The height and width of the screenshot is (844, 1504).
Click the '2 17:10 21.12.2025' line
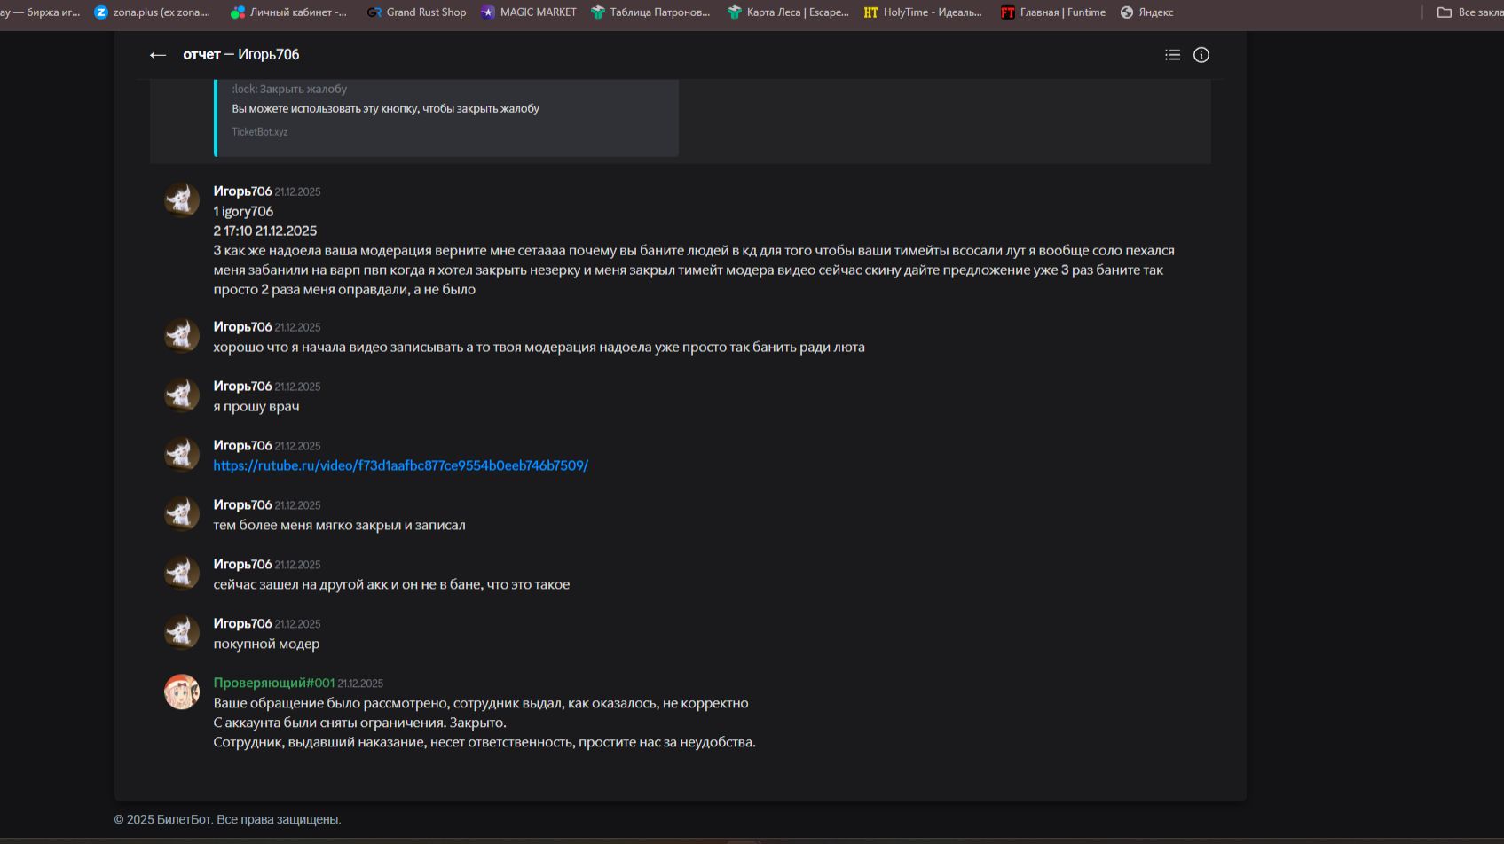(x=265, y=231)
